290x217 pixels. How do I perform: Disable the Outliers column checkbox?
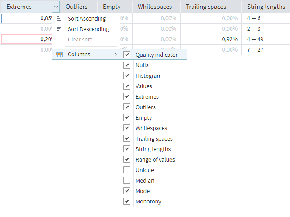pos(127,107)
